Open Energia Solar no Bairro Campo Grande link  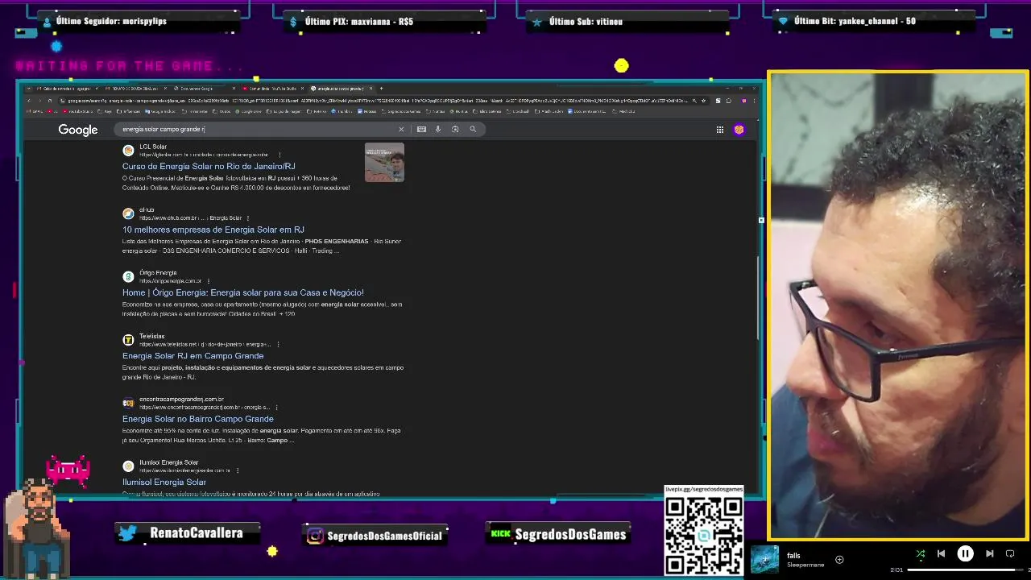(198, 419)
